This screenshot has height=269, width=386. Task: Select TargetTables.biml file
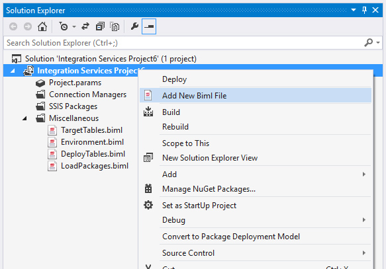(x=91, y=130)
